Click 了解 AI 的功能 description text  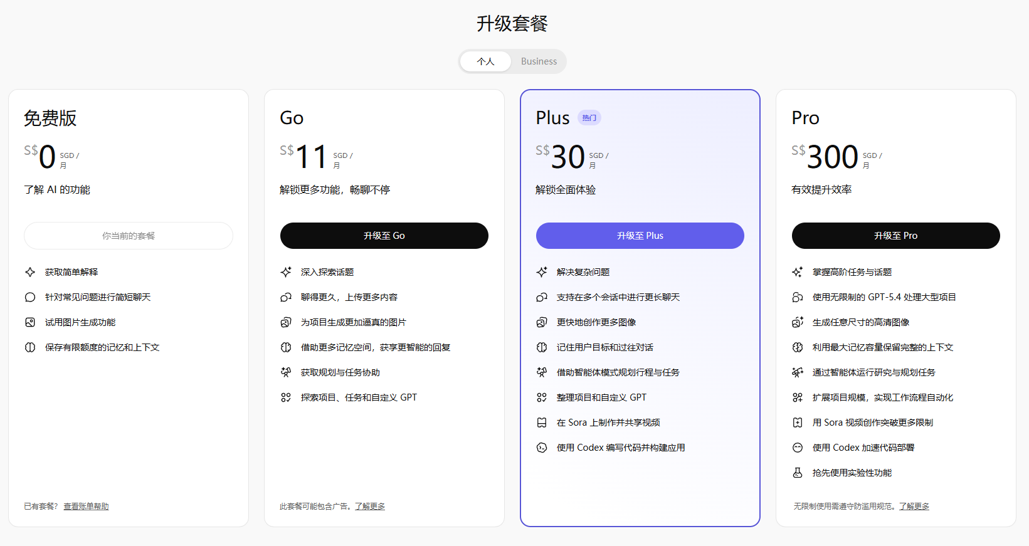(x=57, y=190)
